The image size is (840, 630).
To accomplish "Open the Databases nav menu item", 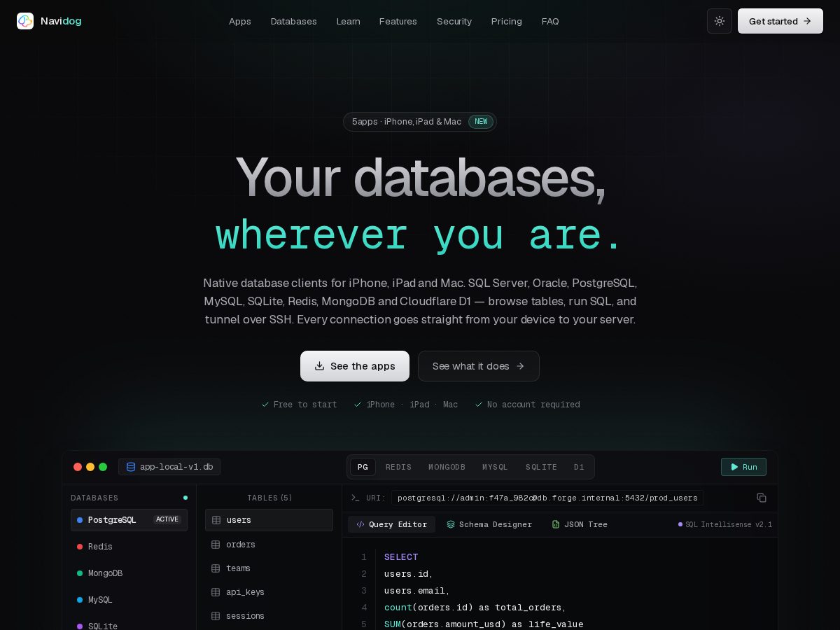I will click(x=294, y=21).
